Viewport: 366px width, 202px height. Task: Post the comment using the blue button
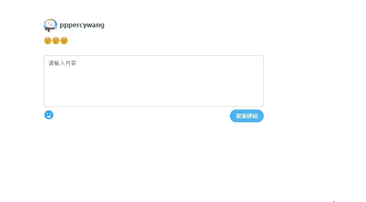246,116
